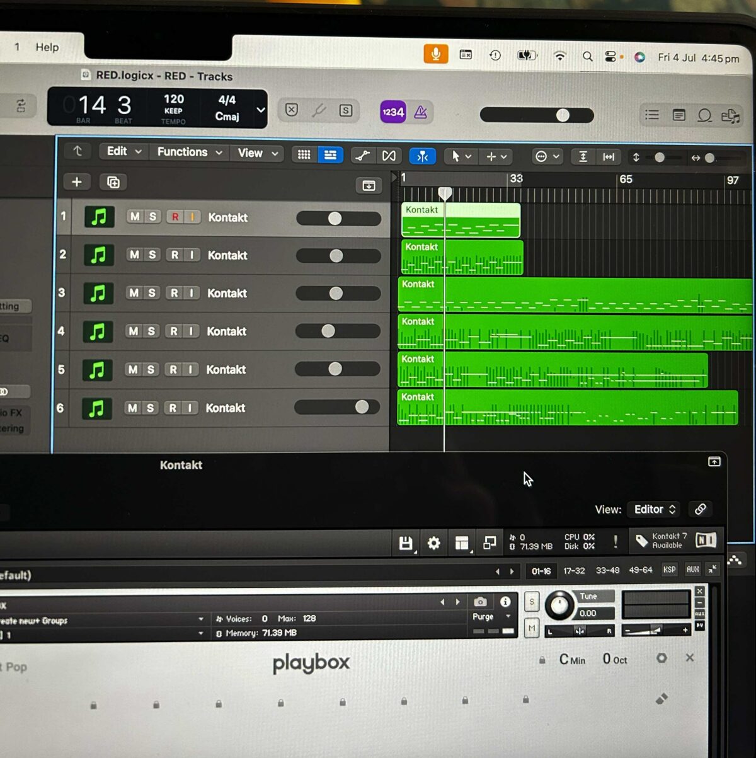Click the Solo S button in control bar
Viewport: 756px width, 758px height.
tap(345, 110)
